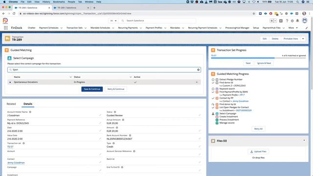
Task: Click the checkmark beside List Open Pledges
Action: (213, 108)
